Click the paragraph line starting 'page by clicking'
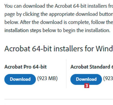This screenshot has width=113, height=105. (x=59, y=14)
